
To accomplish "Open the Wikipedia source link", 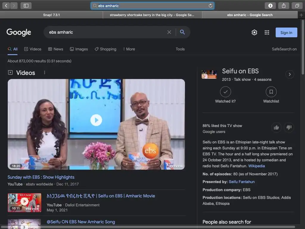I will pos(256,166).
